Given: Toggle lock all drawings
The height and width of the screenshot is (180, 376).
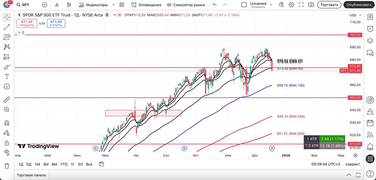Looking at the screenshot, I should (x=7, y=143).
